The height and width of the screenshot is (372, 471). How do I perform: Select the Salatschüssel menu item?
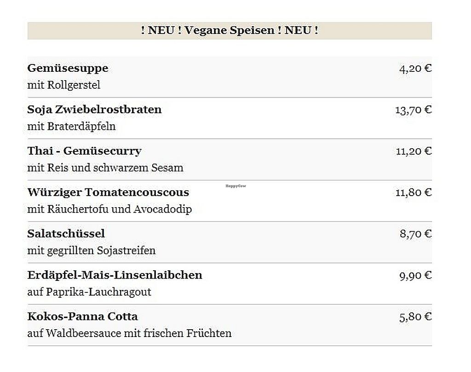(x=66, y=234)
